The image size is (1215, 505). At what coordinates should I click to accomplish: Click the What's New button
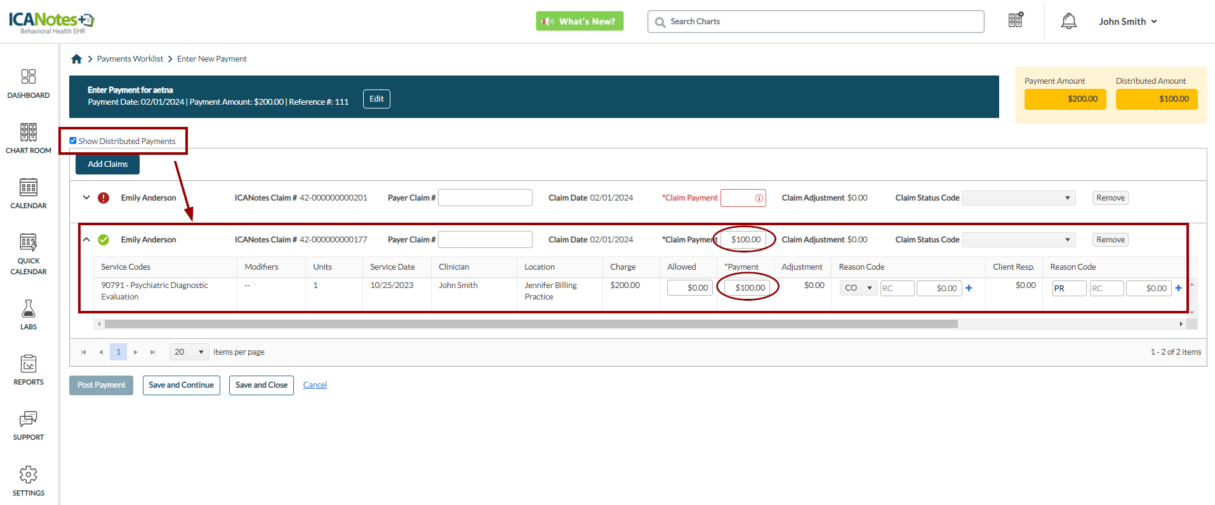580,21
